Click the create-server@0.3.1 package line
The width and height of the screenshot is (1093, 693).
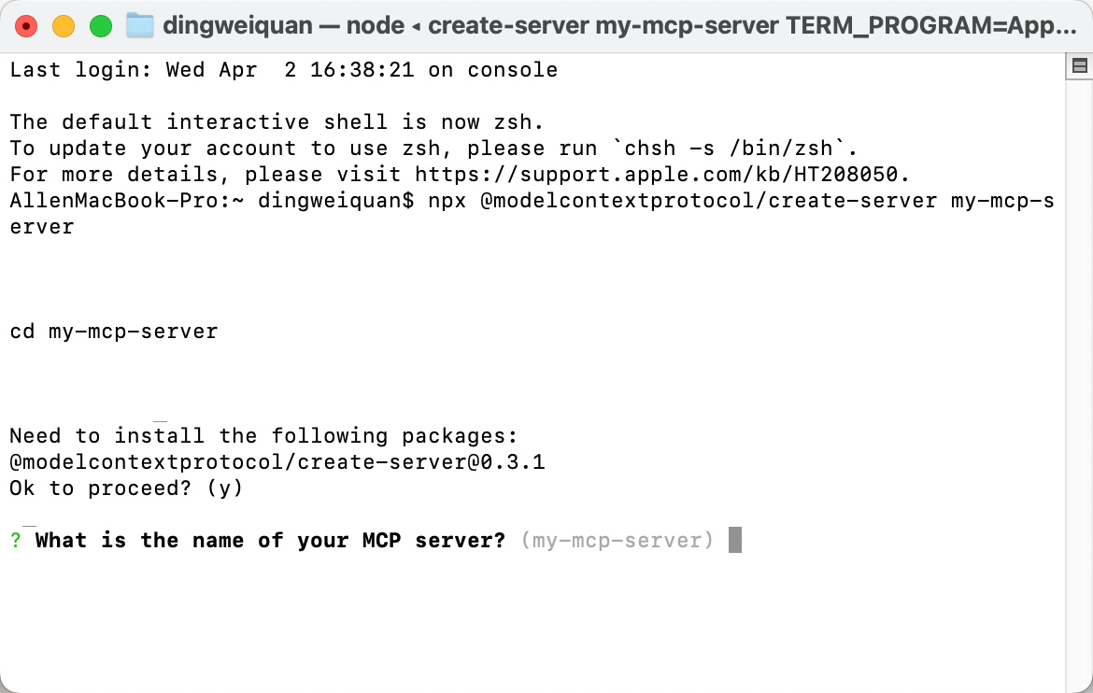tap(277, 462)
